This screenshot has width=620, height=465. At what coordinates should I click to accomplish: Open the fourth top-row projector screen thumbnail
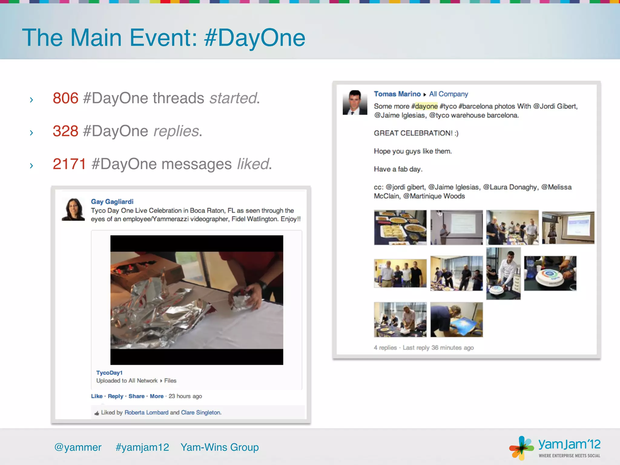click(x=568, y=228)
